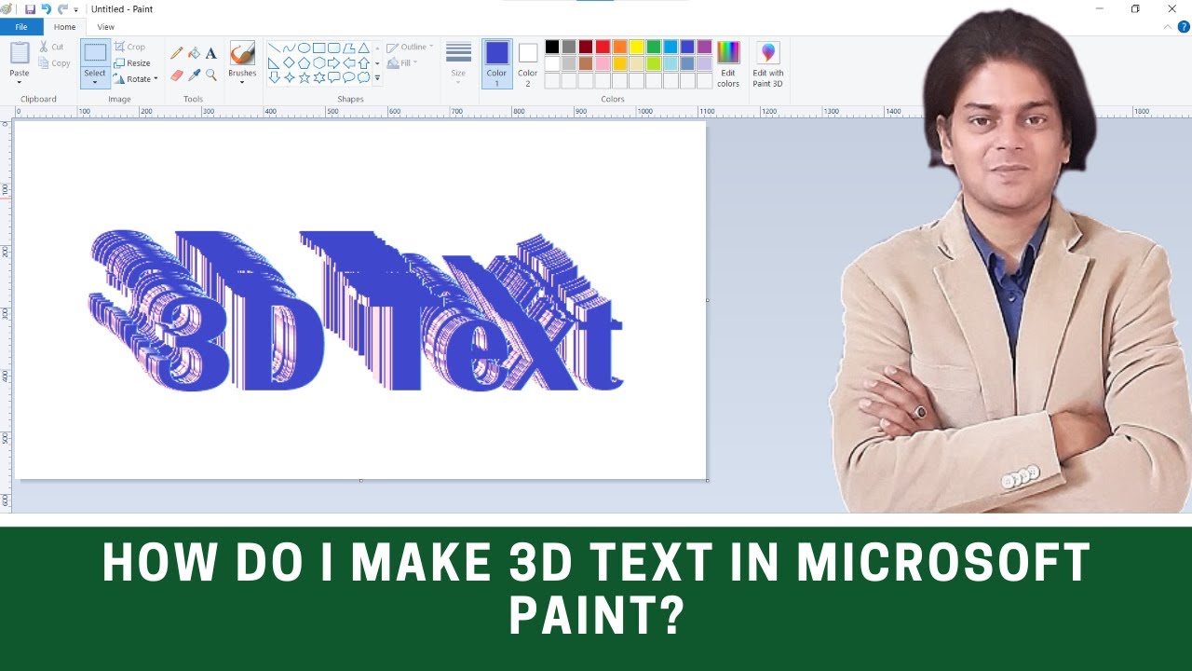Choose the Down arrow shape

pos(274,77)
